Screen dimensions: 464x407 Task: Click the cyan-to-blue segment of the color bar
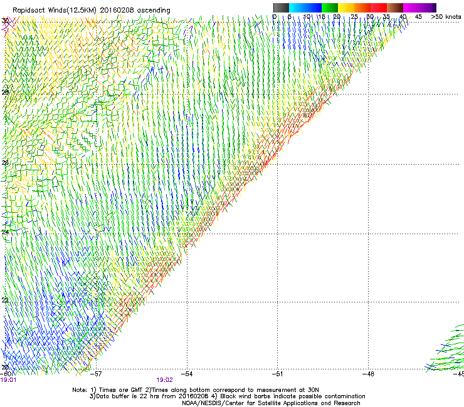tap(305, 8)
